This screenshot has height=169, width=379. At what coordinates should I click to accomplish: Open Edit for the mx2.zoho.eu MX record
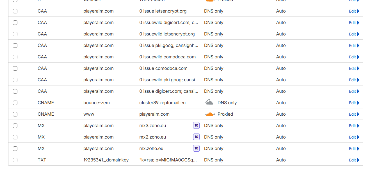pos(354,137)
